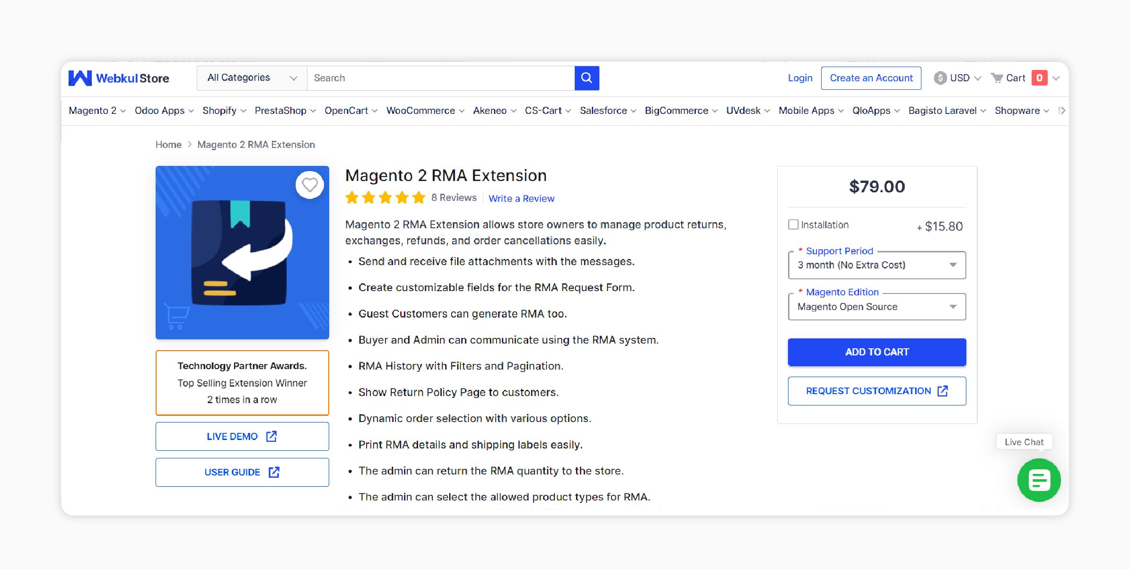Open the Shopware menu
Viewport: 1130px width, 569px height.
click(1022, 111)
